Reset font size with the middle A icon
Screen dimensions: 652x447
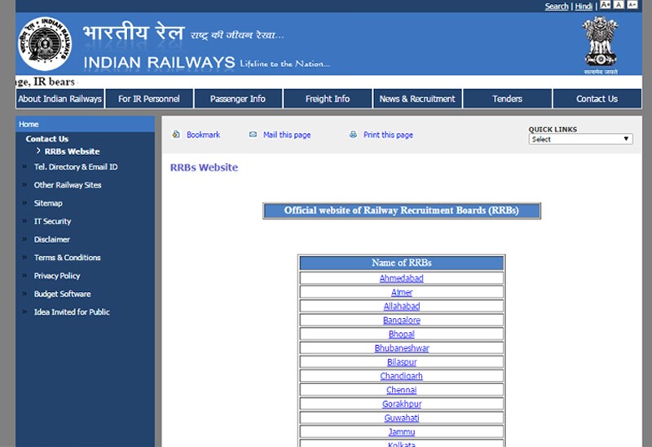pyautogui.click(x=619, y=5)
